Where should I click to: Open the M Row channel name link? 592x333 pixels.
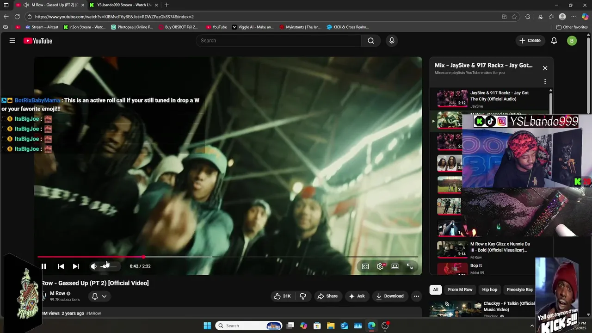(x=57, y=294)
